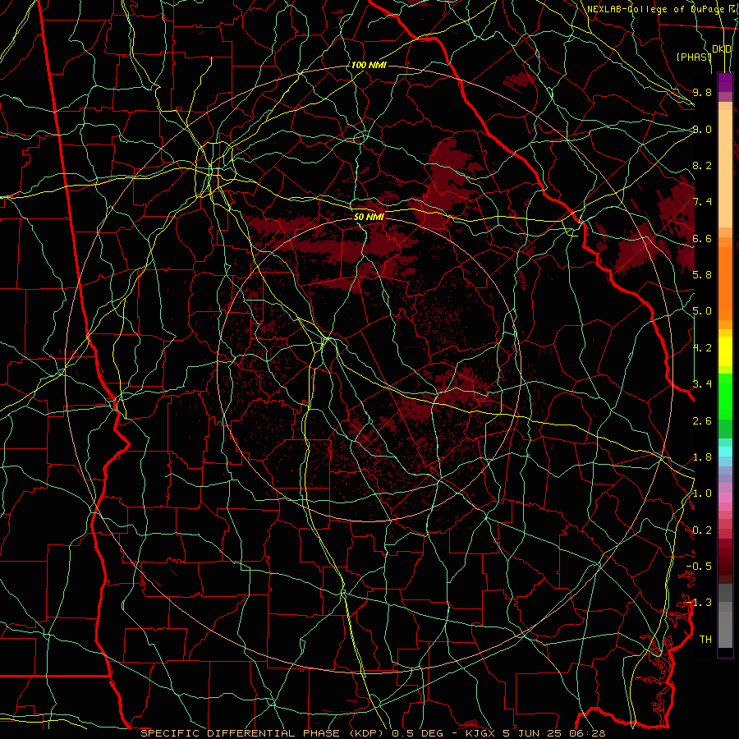The image size is (739, 739).
Task: Click the 9.0 value on the color scale
Action: [702, 129]
